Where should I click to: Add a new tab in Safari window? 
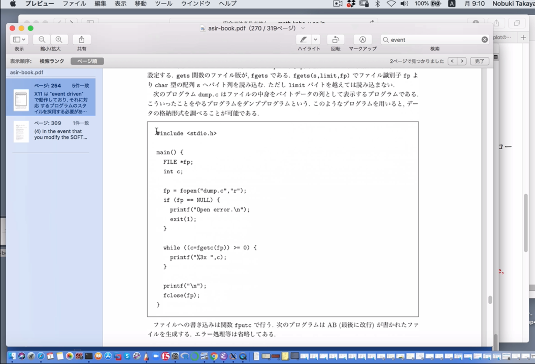coord(523,38)
